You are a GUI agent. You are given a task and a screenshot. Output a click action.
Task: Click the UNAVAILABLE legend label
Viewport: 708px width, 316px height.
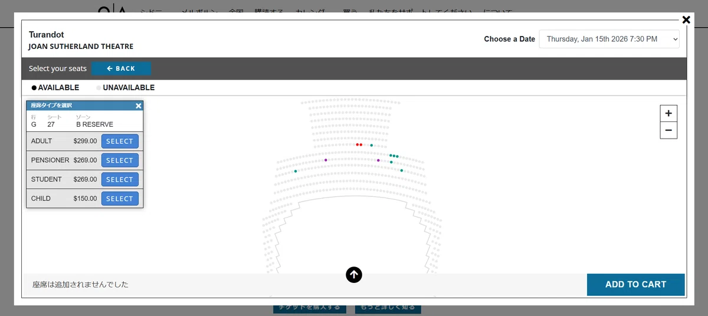pyautogui.click(x=129, y=88)
